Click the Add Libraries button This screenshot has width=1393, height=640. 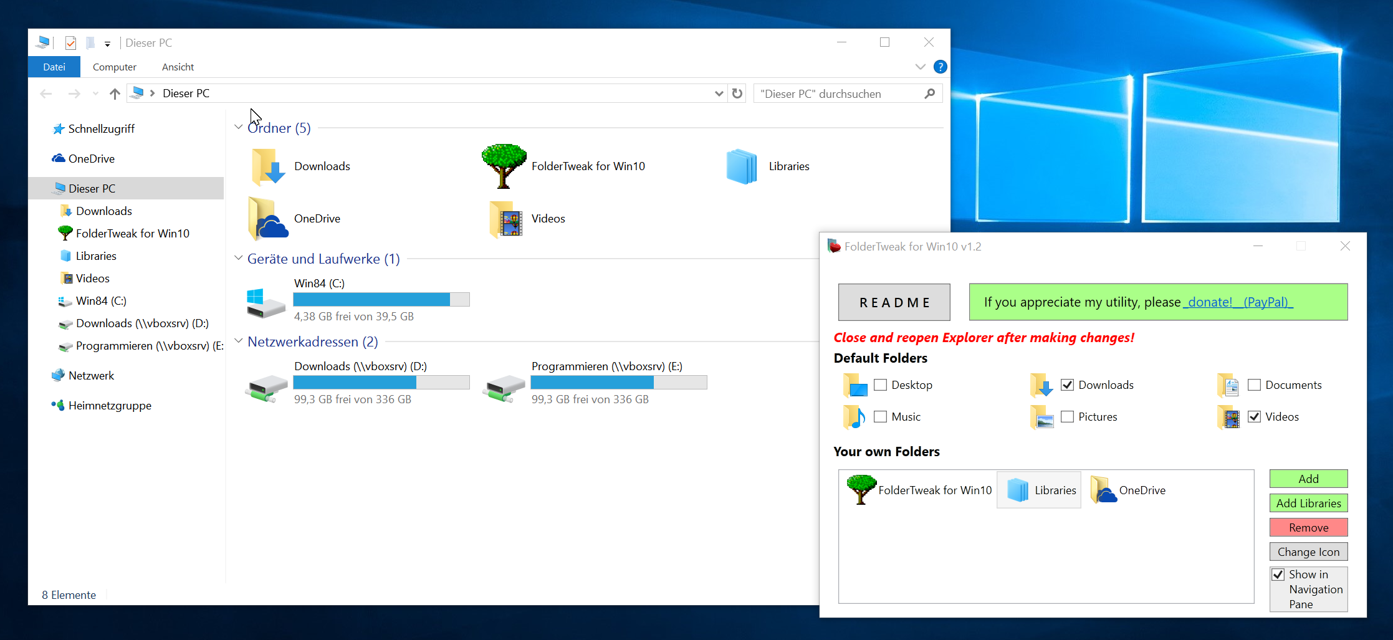pyautogui.click(x=1308, y=503)
